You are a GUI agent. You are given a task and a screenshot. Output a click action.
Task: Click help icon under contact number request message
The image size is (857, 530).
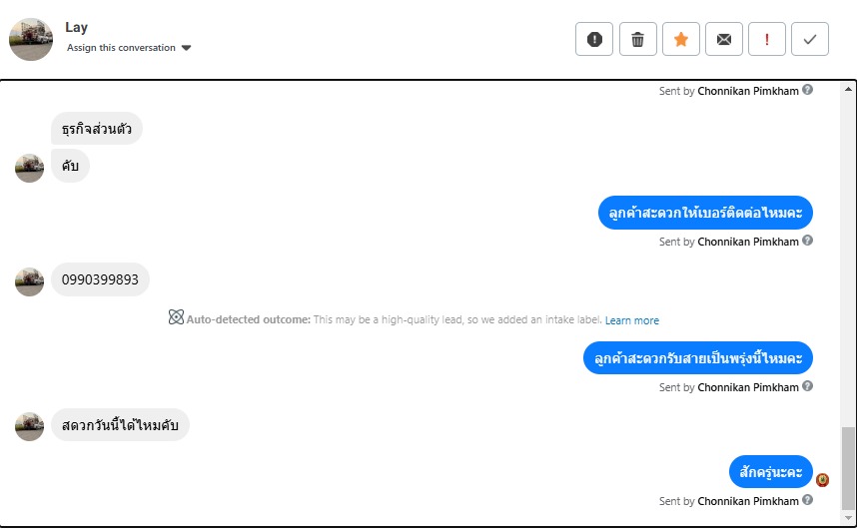coord(808,241)
